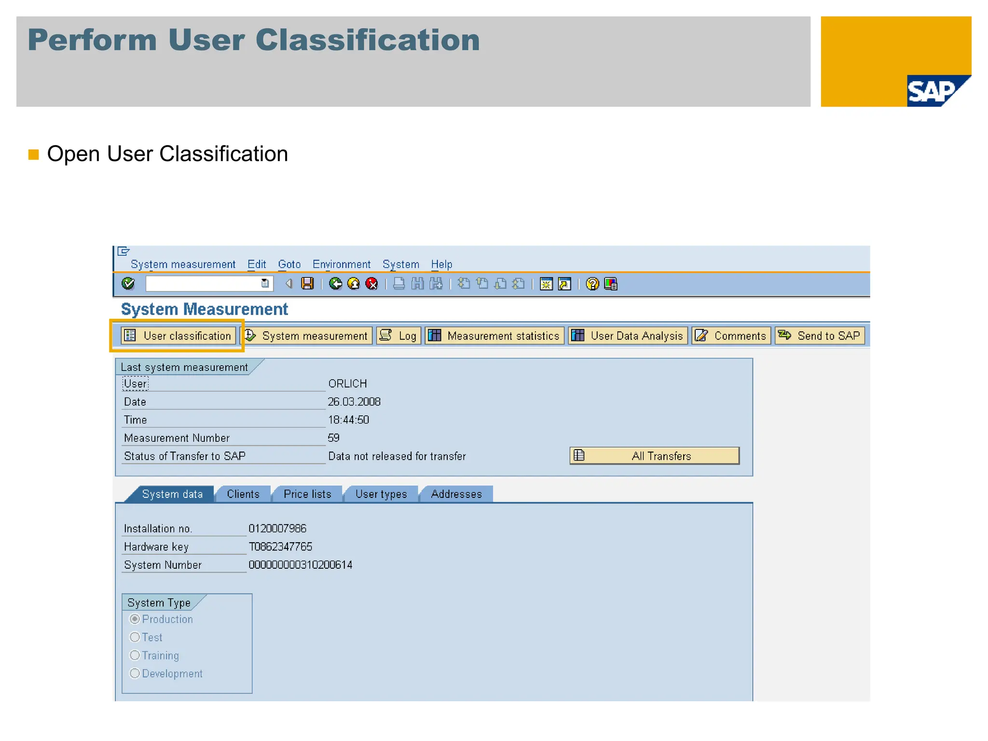This screenshot has height=741, width=988.
Task: Select the Development system type radio
Action: pyautogui.click(x=135, y=673)
